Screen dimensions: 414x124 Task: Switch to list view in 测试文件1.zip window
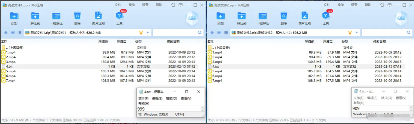pyautogui.click(x=19, y=33)
